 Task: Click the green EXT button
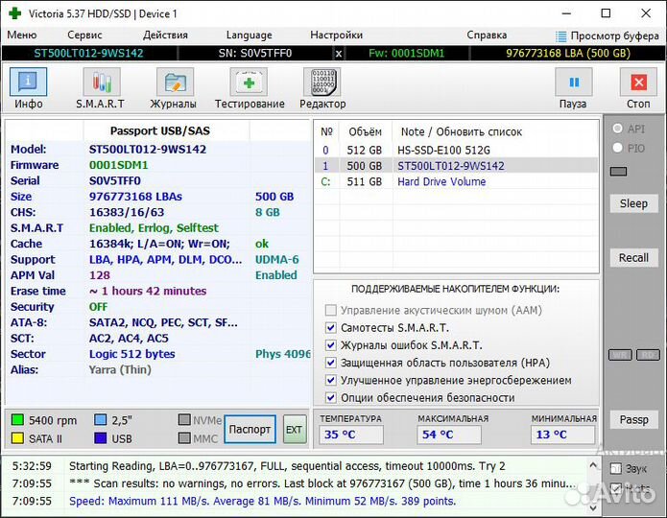tap(295, 429)
